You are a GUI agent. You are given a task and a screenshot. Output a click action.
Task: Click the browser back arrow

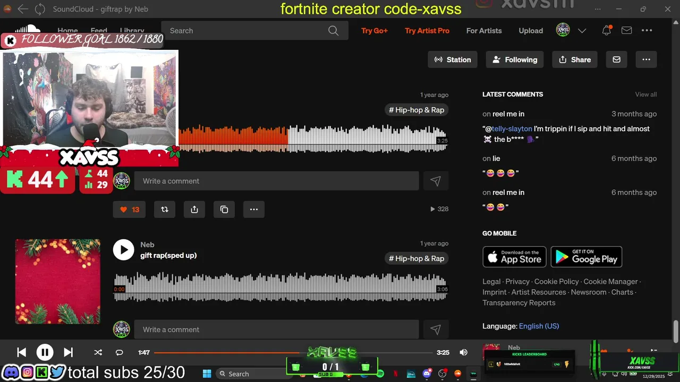[22, 9]
